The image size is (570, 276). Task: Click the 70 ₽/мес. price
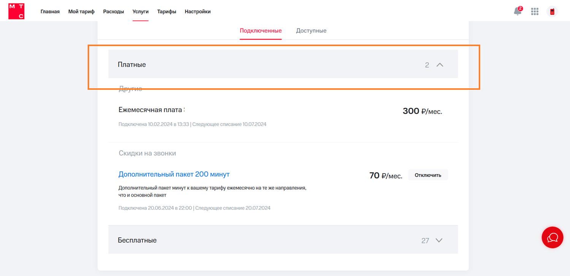[x=386, y=176]
